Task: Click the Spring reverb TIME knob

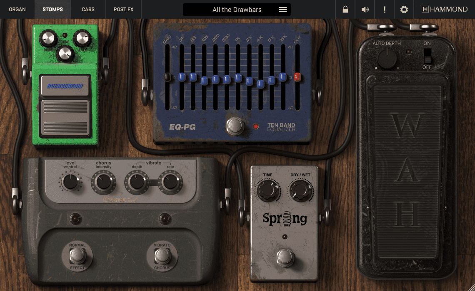Action: point(268,190)
